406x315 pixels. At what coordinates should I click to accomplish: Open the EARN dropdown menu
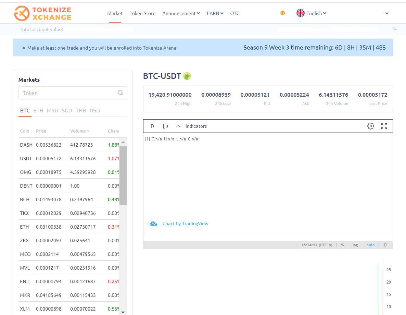[215, 13]
